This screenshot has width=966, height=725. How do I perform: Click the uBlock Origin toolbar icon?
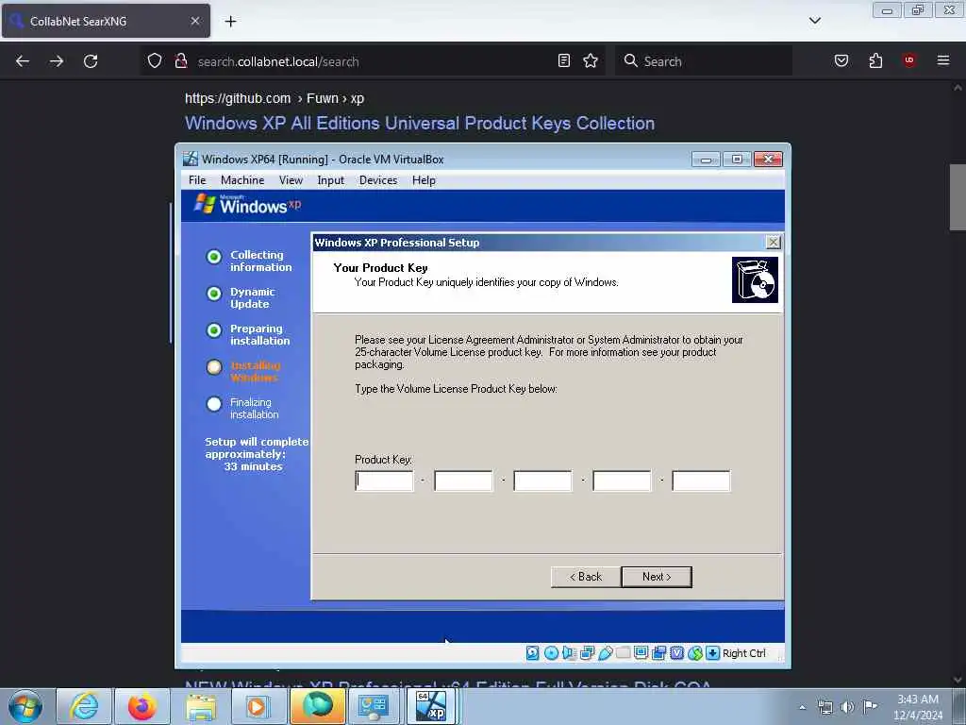909,60
